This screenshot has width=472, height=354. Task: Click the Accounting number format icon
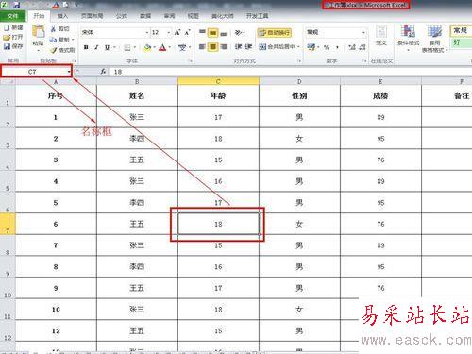pyautogui.click(x=312, y=47)
